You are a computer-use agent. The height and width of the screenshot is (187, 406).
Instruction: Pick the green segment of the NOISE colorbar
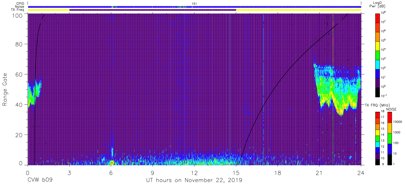tap(389, 139)
